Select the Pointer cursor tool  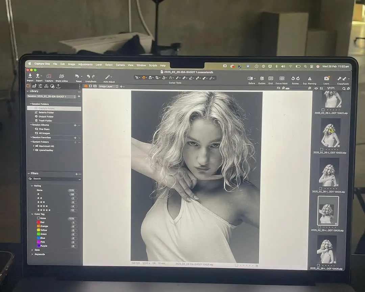pyautogui.click(x=137, y=77)
